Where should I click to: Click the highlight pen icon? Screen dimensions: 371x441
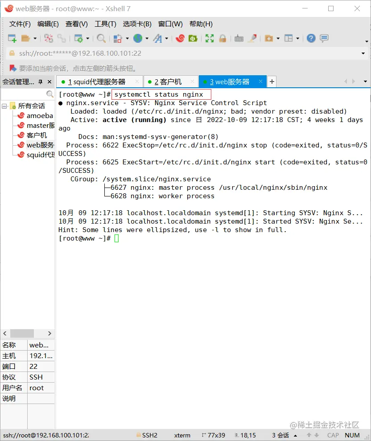tap(252, 38)
